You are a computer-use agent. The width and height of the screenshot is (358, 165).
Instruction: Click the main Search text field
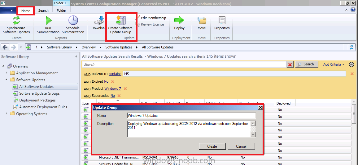click(x=184, y=64)
